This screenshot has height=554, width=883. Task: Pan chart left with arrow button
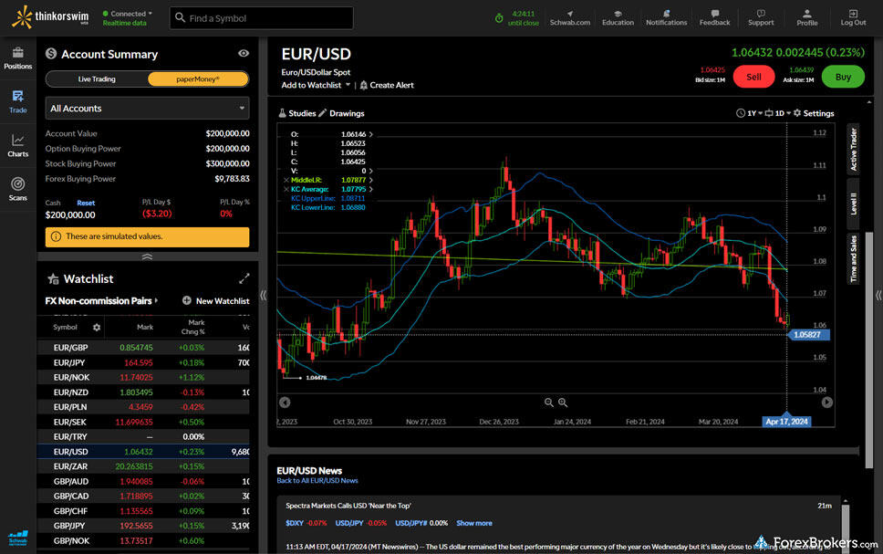click(x=285, y=402)
